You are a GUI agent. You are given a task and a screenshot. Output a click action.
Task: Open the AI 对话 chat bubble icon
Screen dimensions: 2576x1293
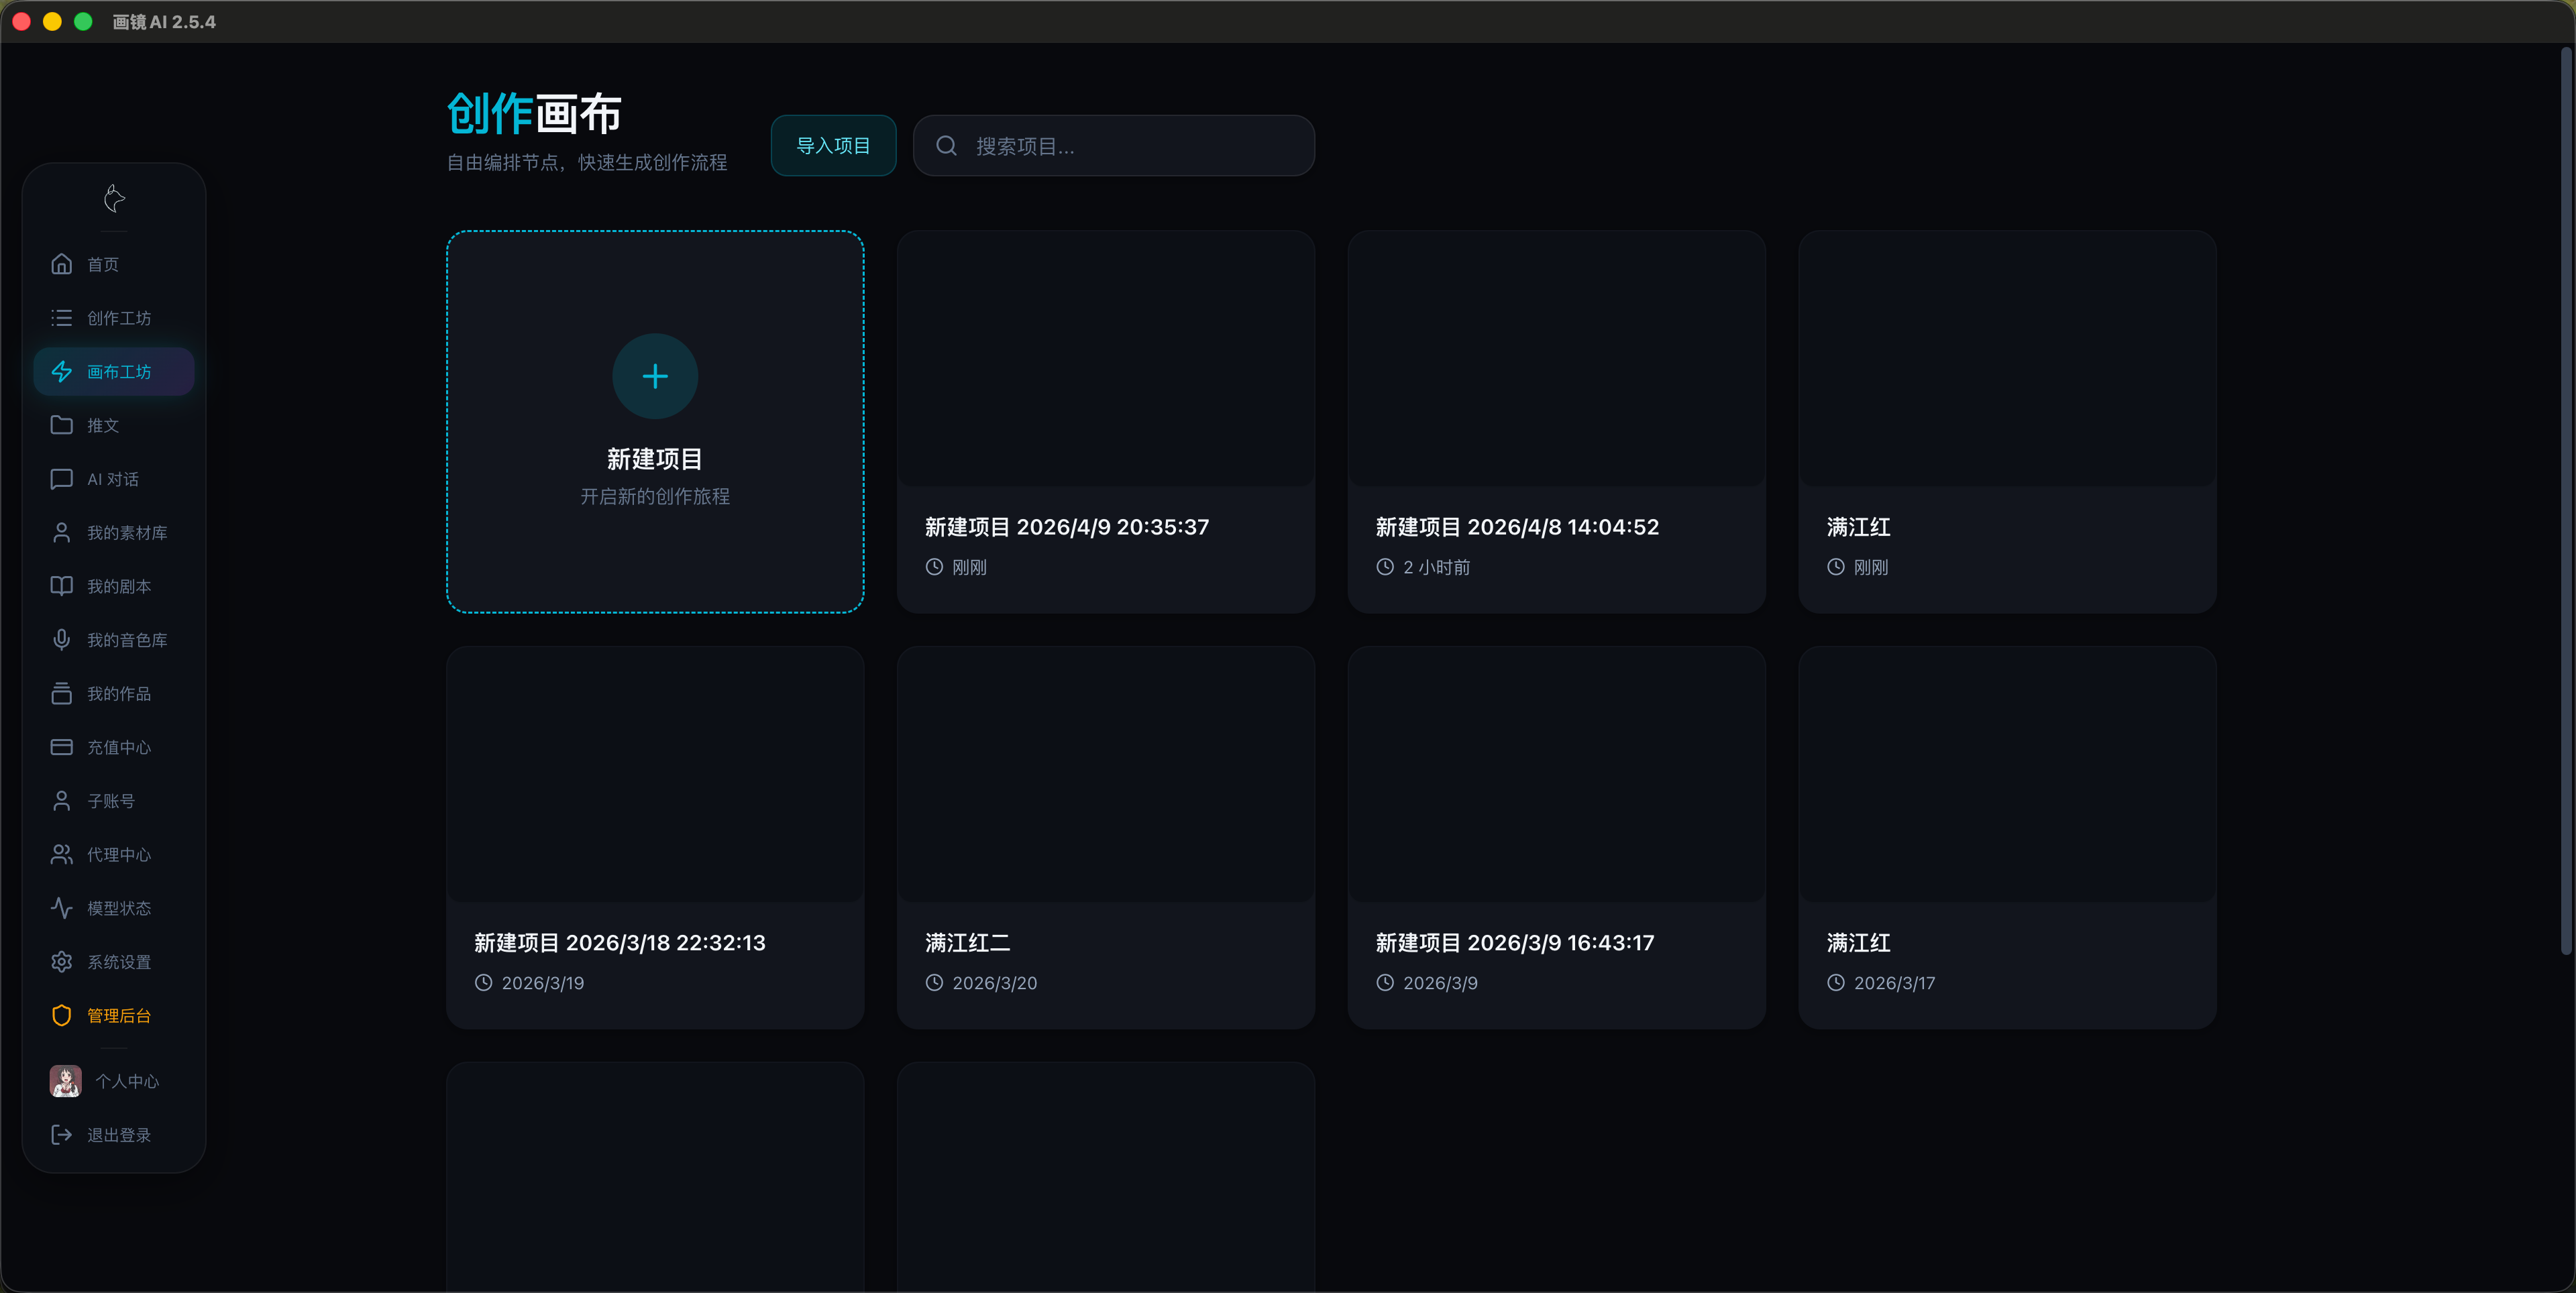pyautogui.click(x=62, y=479)
